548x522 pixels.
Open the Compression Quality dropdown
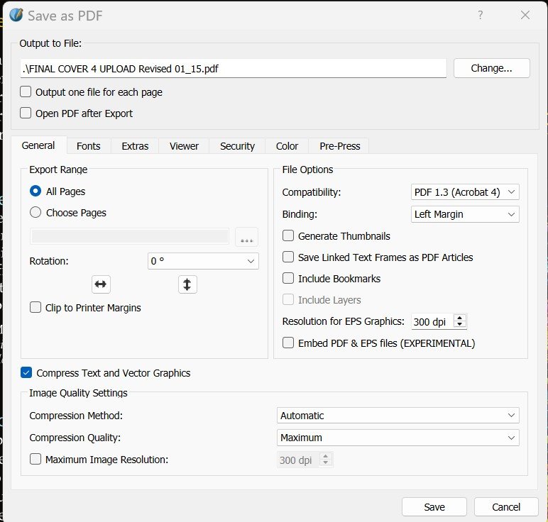pyautogui.click(x=398, y=438)
